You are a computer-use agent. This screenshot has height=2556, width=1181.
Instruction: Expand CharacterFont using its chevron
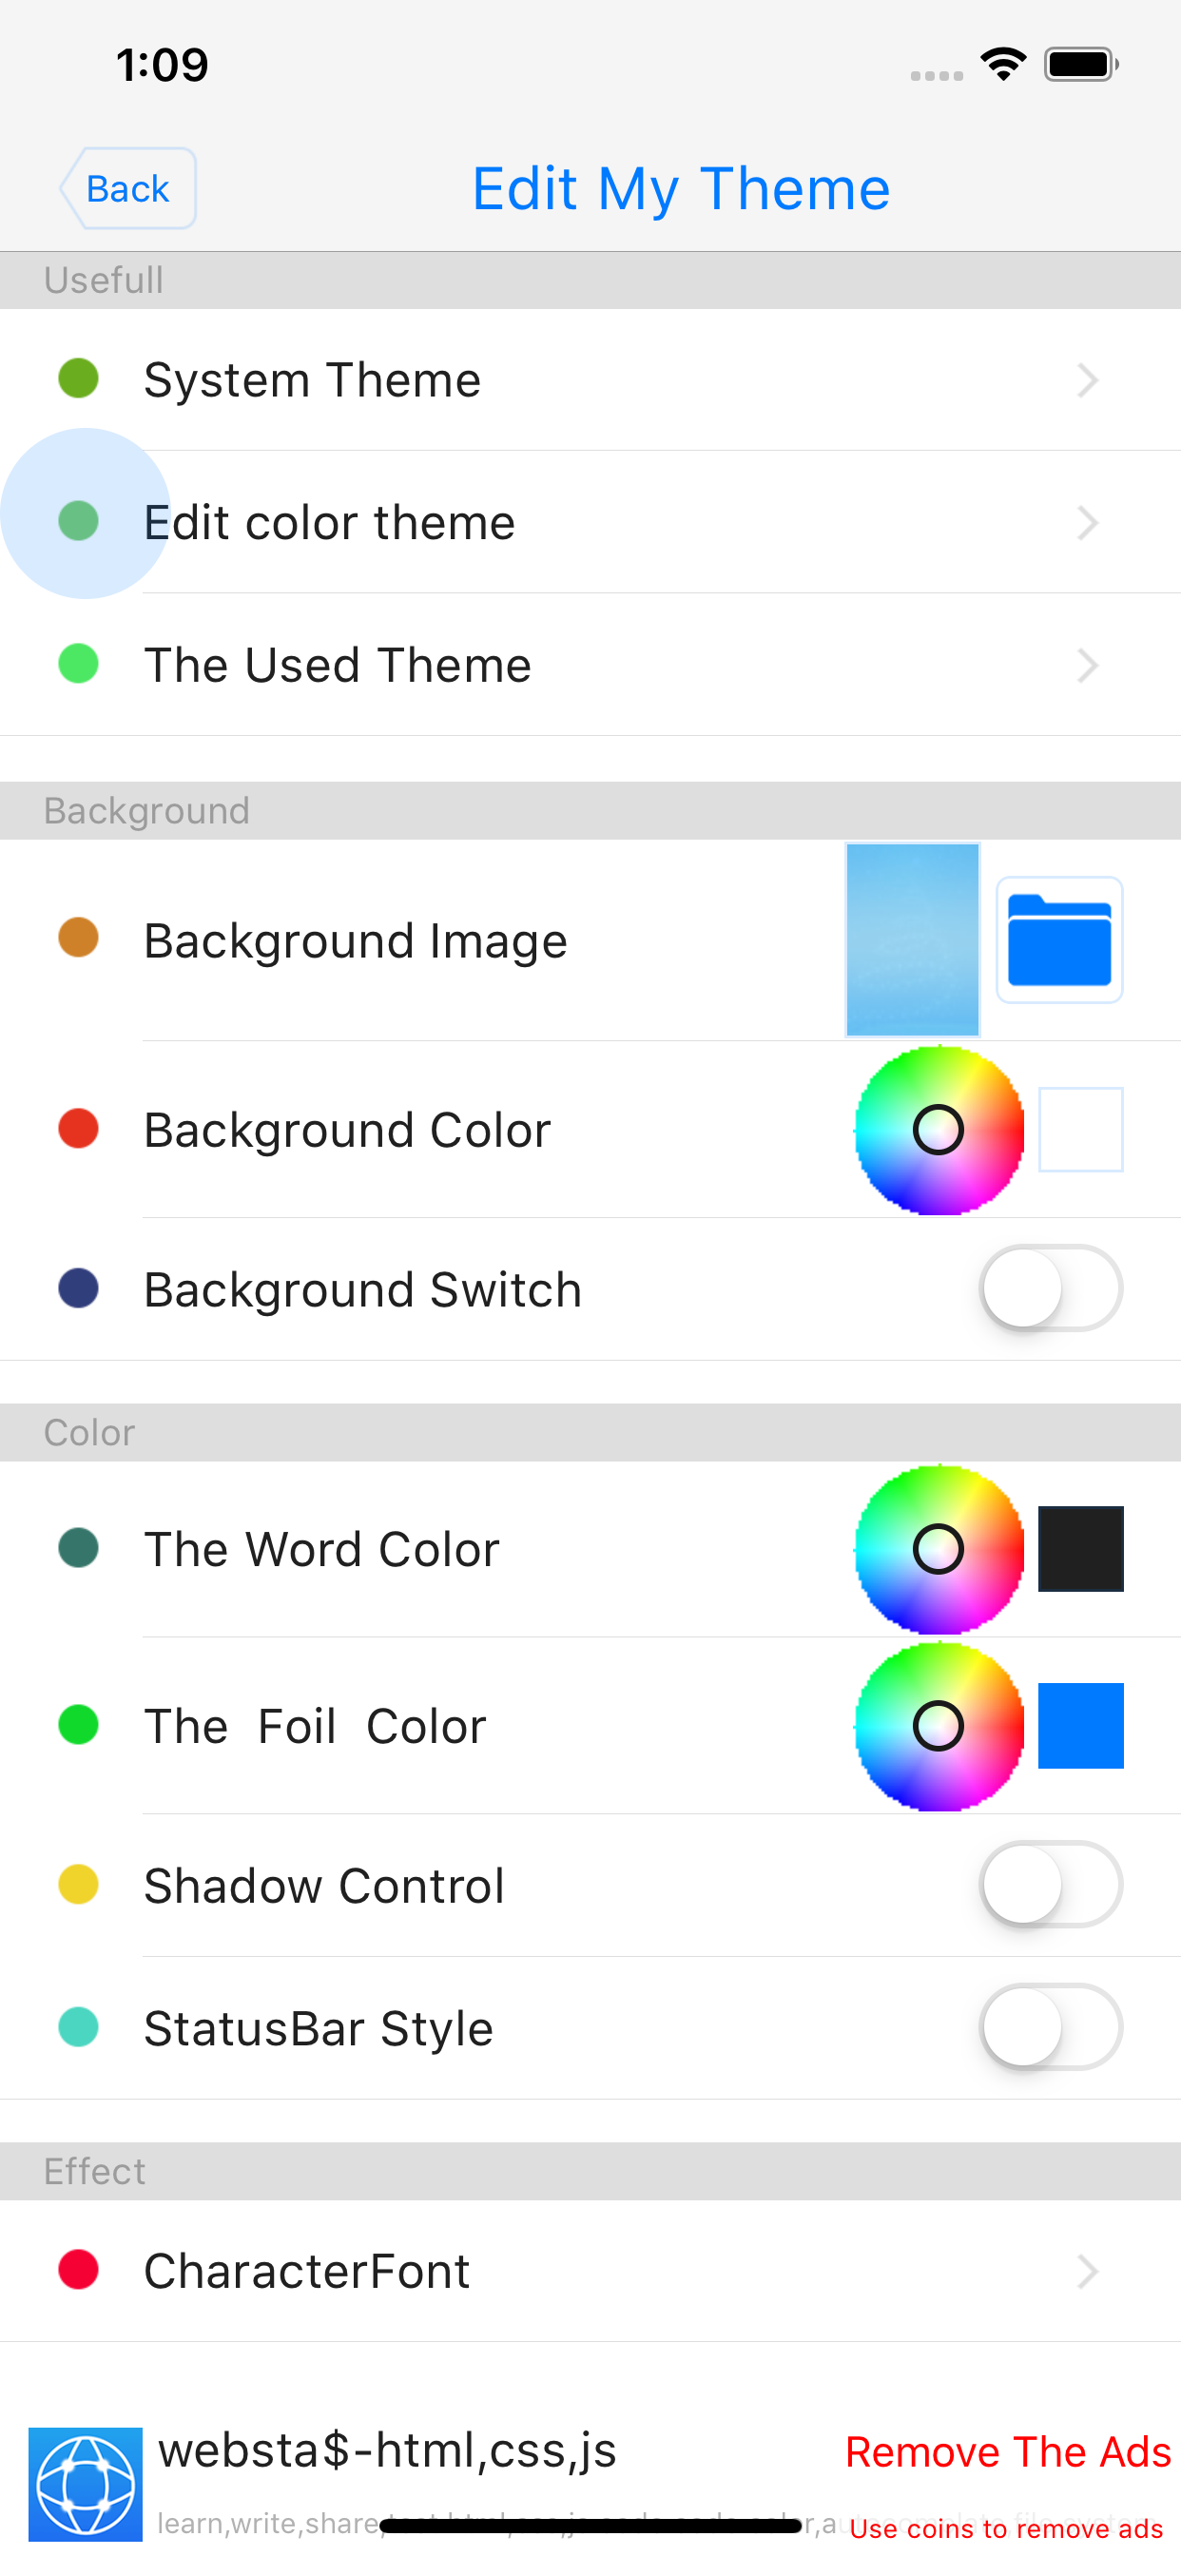pyautogui.click(x=1088, y=2270)
